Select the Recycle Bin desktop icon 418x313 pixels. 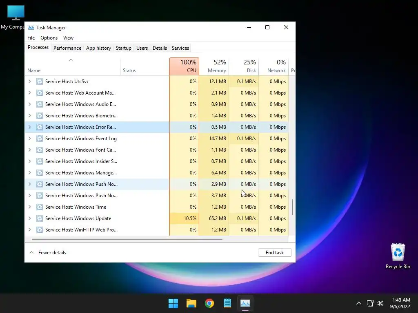tap(398, 256)
